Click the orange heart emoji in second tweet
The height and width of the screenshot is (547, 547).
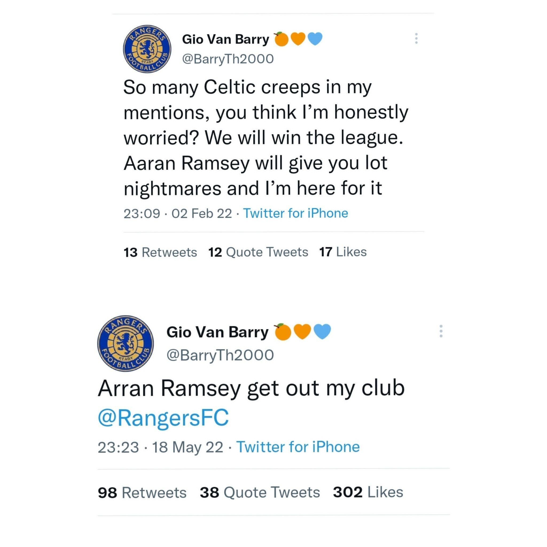[302, 331]
